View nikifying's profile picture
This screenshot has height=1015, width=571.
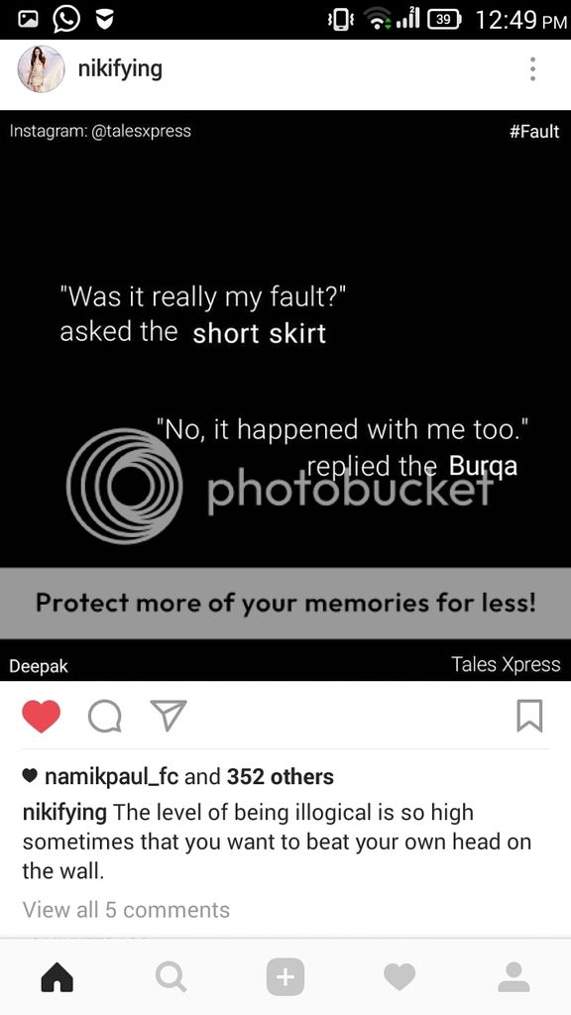click(x=41, y=69)
